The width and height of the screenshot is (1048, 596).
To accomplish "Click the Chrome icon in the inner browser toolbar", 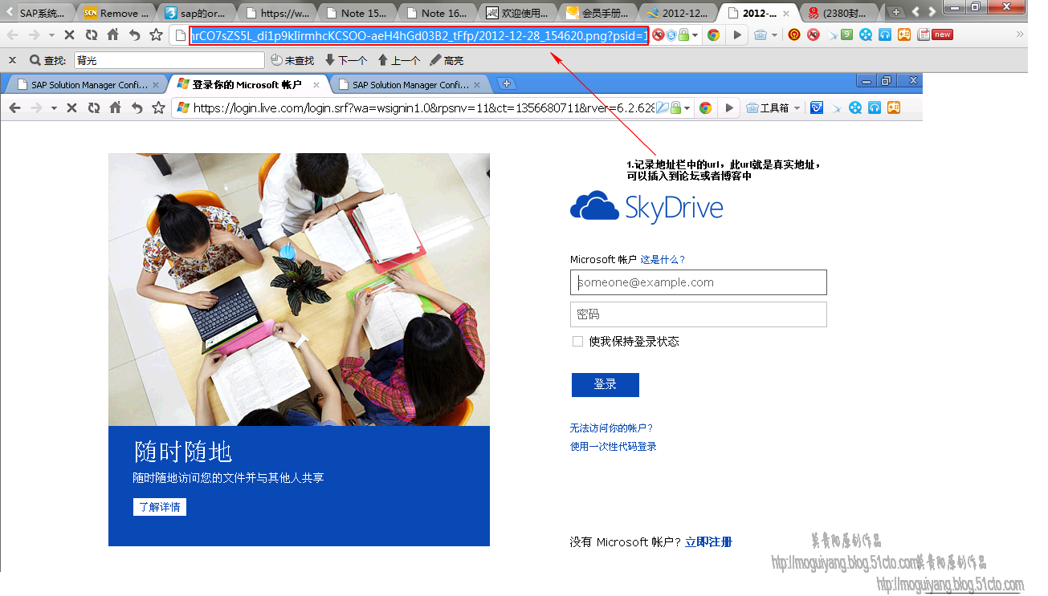I will tap(705, 107).
